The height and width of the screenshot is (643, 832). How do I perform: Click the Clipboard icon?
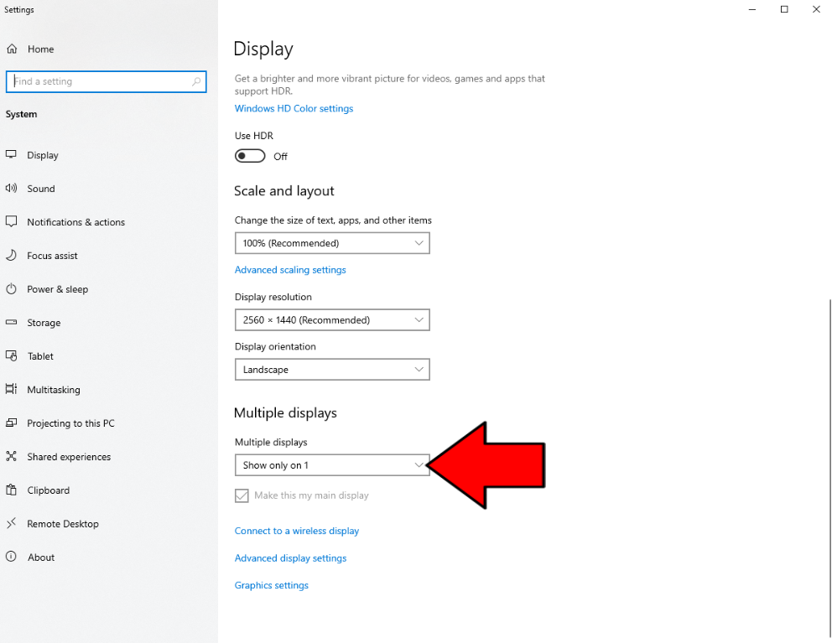tap(11, 490)
